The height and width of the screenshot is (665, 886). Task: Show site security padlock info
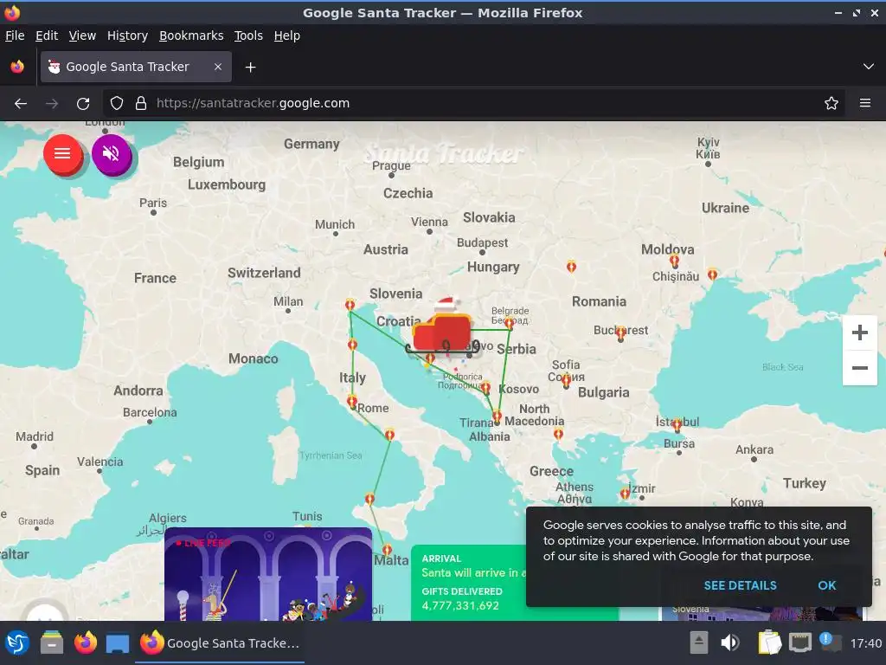(141, 104)
